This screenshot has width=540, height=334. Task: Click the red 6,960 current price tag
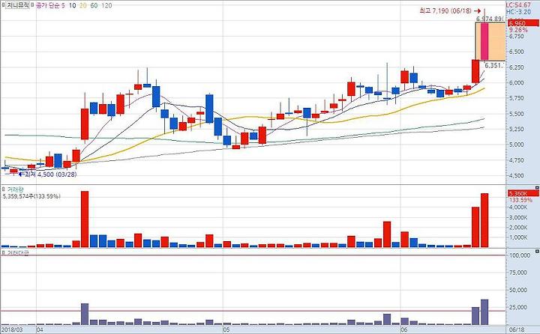(523, 23)
